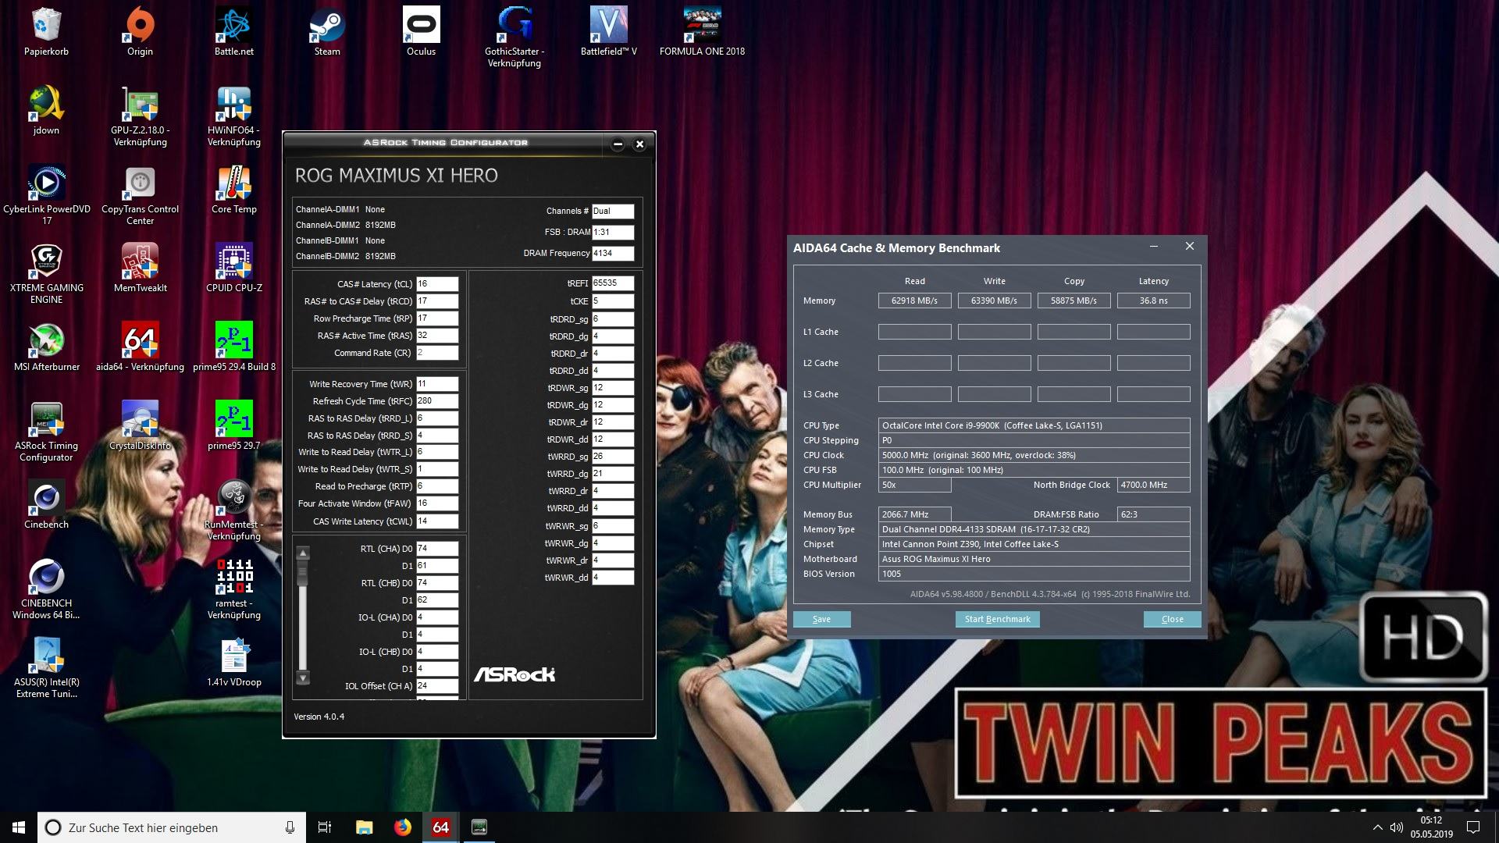
Task: Click the taskbar search box
Action: [171, 827]
